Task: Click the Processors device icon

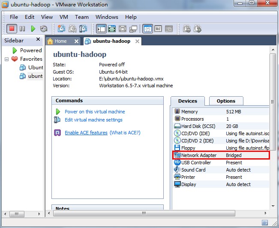Action: 177,118
